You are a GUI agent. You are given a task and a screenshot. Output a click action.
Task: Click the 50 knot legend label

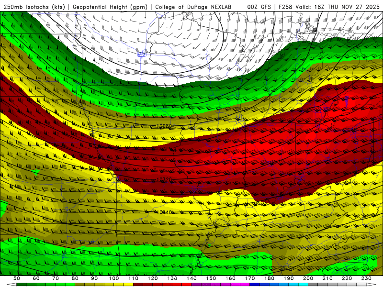pos(17,278)
